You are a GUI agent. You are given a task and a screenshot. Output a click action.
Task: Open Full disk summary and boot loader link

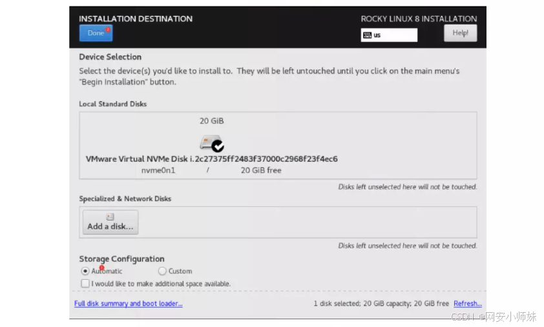click(128, 304)
